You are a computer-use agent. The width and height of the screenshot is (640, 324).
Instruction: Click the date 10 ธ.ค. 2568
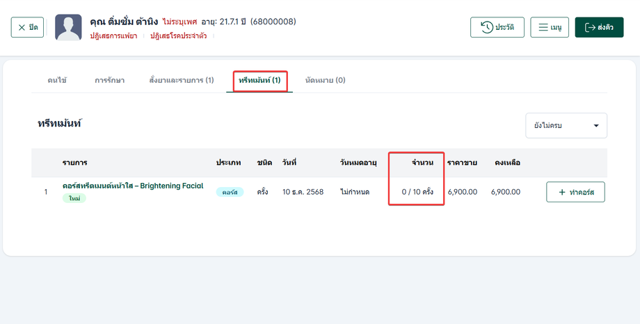point(303,192)
